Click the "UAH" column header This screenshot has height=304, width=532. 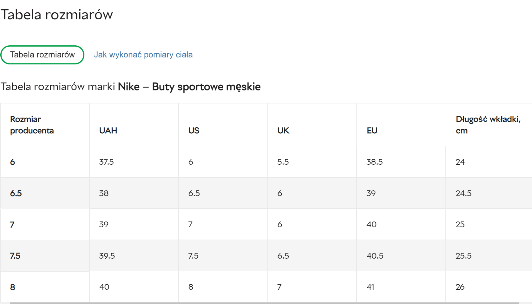(108, 130)
